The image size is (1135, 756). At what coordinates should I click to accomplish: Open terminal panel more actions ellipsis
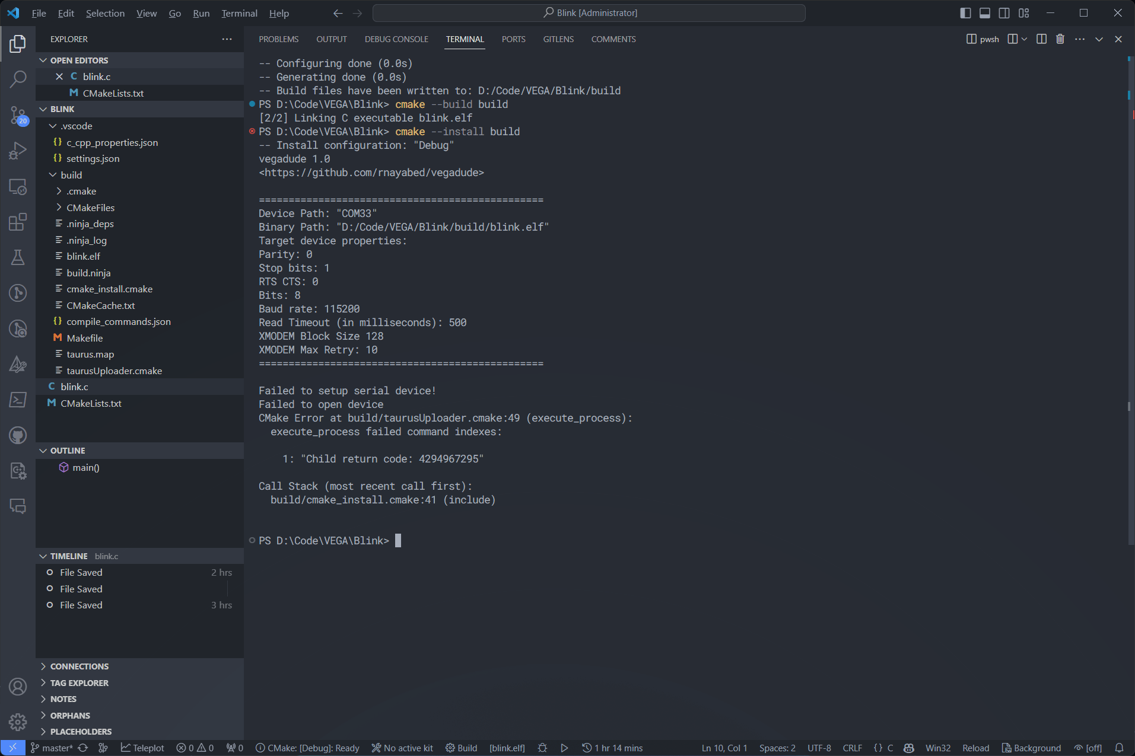point(1080,39)
